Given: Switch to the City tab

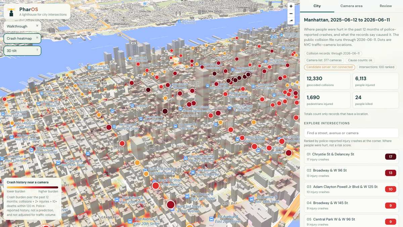Looking at the screenshot, I should [x=317, y=6].
